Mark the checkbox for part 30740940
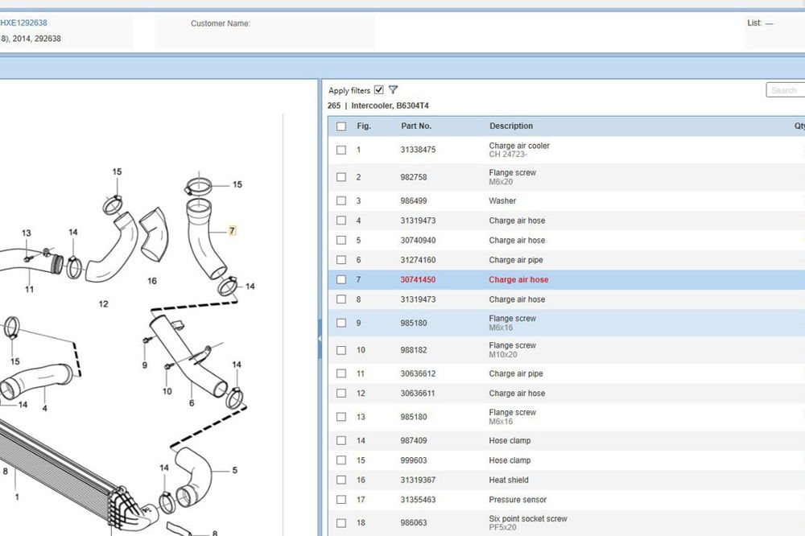The image size is (805, 536). pyautogui.click(x=341, y=241)
